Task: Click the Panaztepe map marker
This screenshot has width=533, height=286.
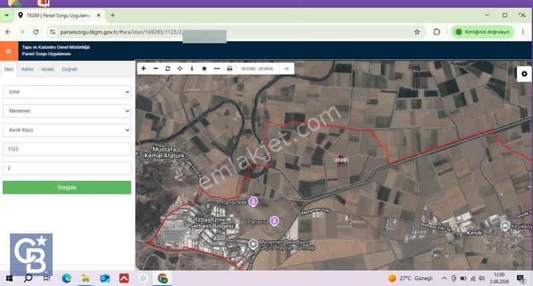Action: [253, 202]
